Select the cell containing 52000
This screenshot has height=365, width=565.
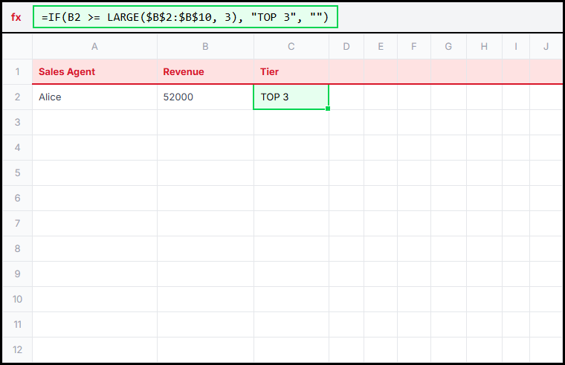click(205, 97)
